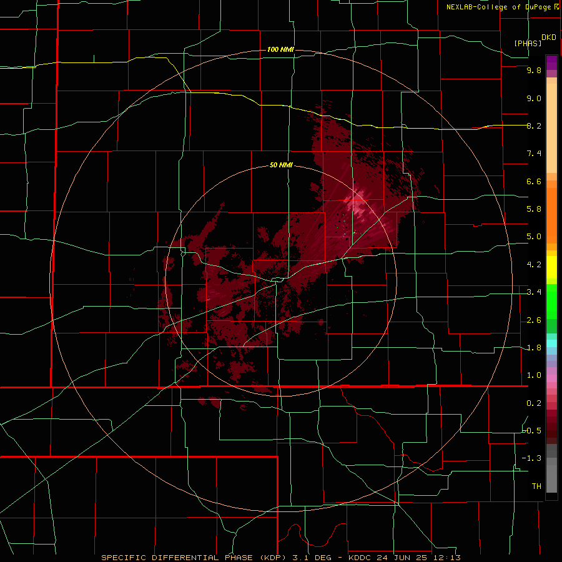Pick the 6.6 value on the scale
Screen dimensions: 562x562
(x=534, y=182)
